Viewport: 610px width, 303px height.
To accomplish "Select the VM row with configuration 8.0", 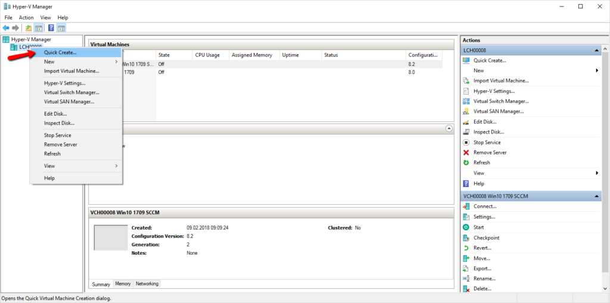I will point(282,73).
